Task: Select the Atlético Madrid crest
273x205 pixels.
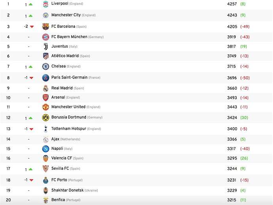Action: (x=45, y=56)
